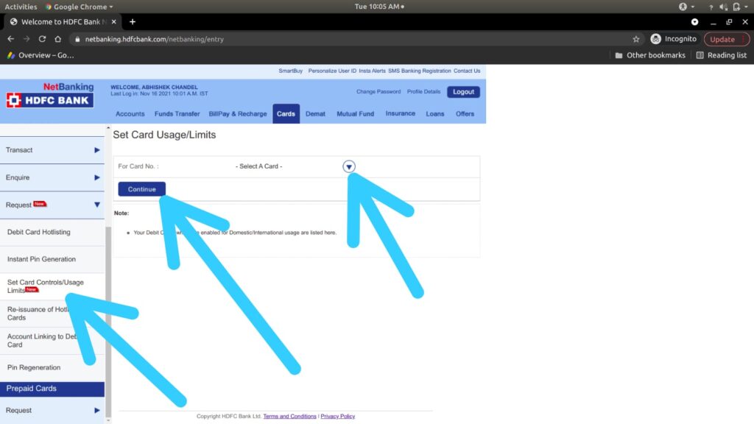Switch to Offers tab

click(465, 114)
